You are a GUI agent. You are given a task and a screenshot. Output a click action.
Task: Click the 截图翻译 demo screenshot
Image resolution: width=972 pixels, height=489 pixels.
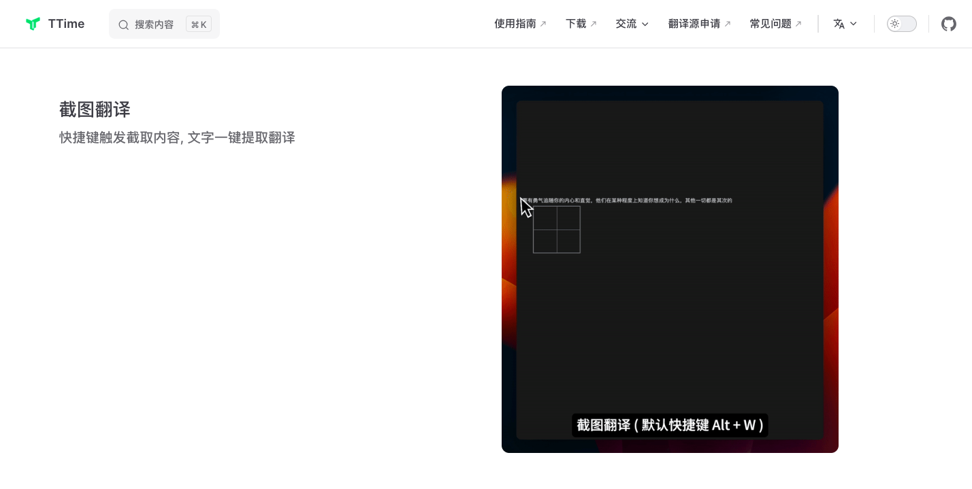click(x=670, y=269)
